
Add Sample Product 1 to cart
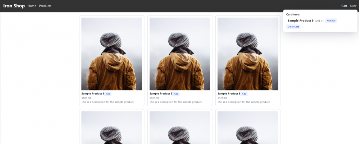[x=108, y=94]
